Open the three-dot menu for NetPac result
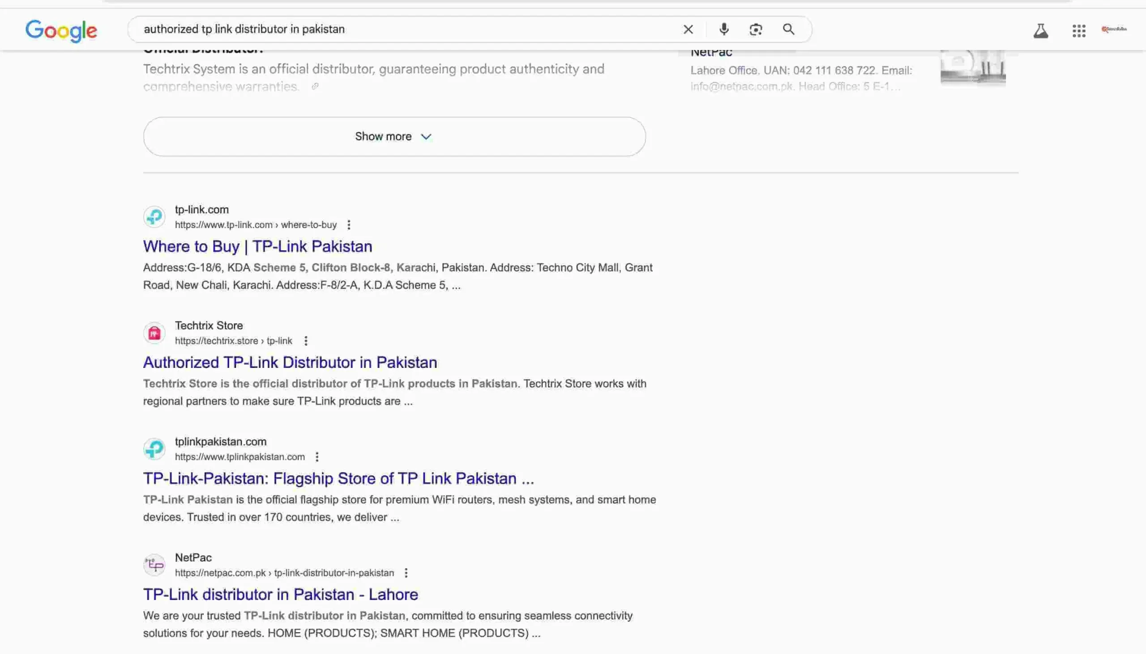1146x654 pixels. pos(406,573)
